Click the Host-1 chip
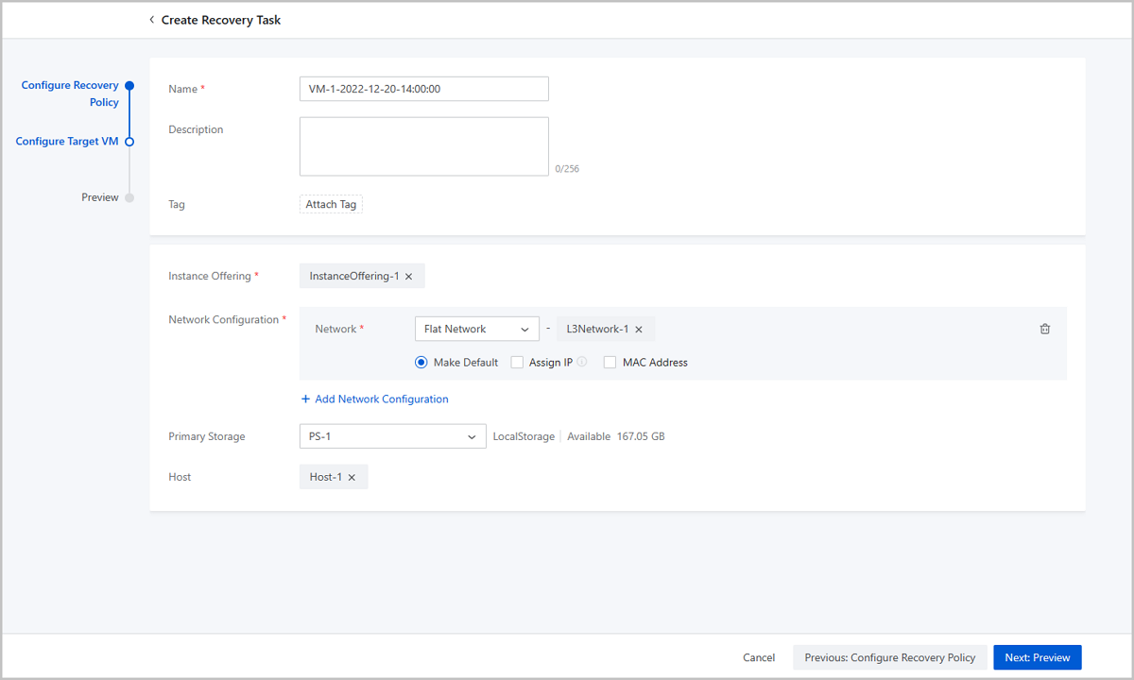This screenshot has width=1134, height=680. [334, 477]
